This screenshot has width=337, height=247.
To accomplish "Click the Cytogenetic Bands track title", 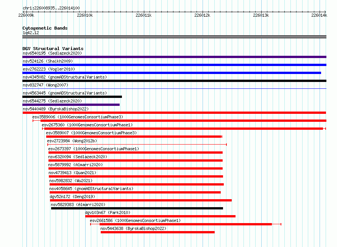I will [45, 28].
